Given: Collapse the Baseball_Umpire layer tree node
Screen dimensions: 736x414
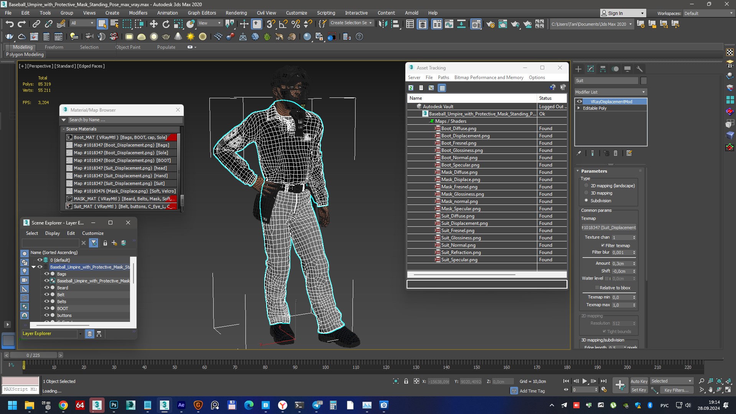Looking at the screenshot, I should tap(34, 267).
